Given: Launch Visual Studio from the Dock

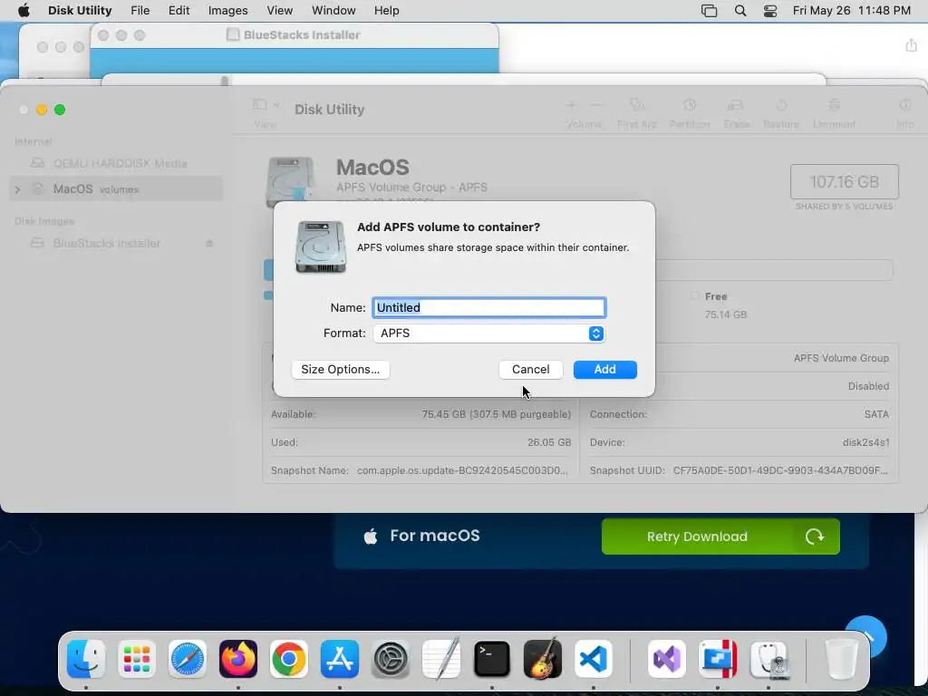Looking at the screenshot, I should click(x=667, y=659).
